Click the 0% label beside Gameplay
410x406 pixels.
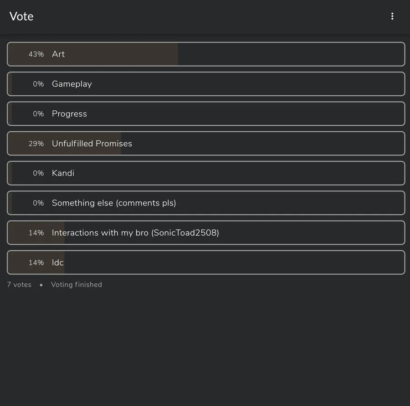[x=38, y=84]
